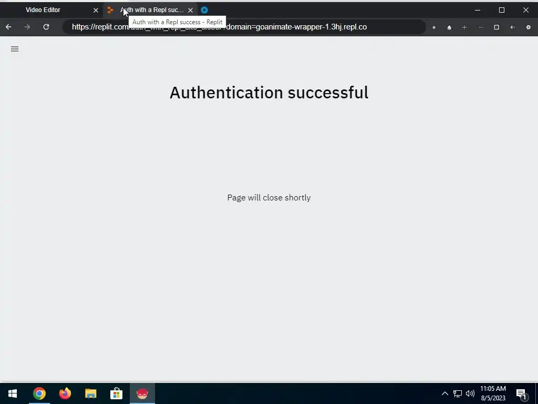Open network status in system tray
Image resolution: width=538 pixels, height=404 pixels.
point(458,393)
